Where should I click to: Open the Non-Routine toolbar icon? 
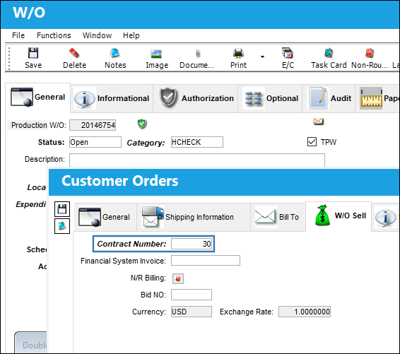click(369, 53)
